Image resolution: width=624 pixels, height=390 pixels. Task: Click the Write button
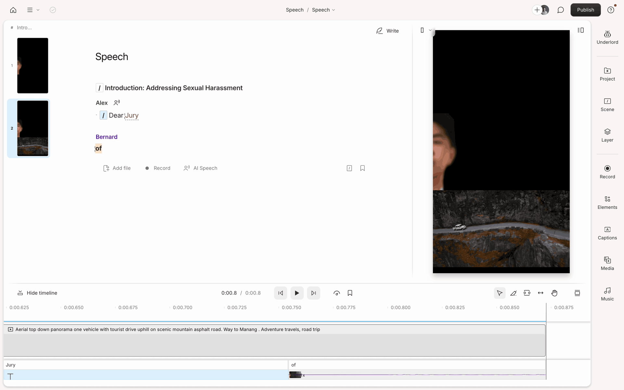(387, 31)
